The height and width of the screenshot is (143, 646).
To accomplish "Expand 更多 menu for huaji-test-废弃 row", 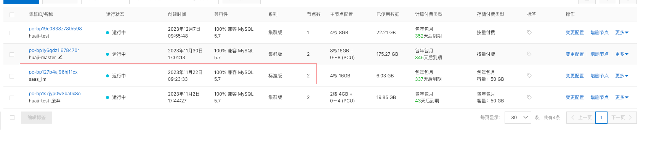I will point(622,97).
